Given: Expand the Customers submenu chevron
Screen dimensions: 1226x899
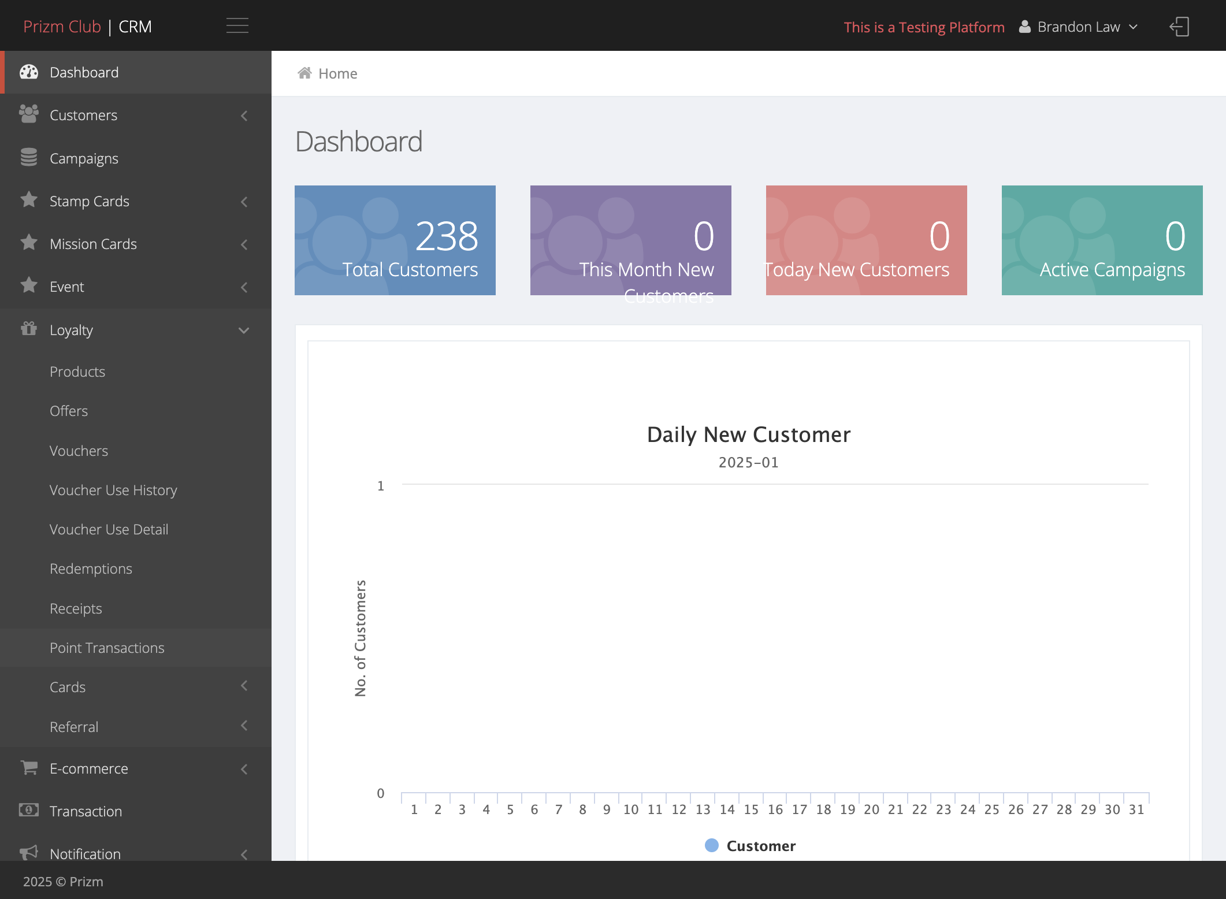Looking at the screenshot, I should click(244, 116).
